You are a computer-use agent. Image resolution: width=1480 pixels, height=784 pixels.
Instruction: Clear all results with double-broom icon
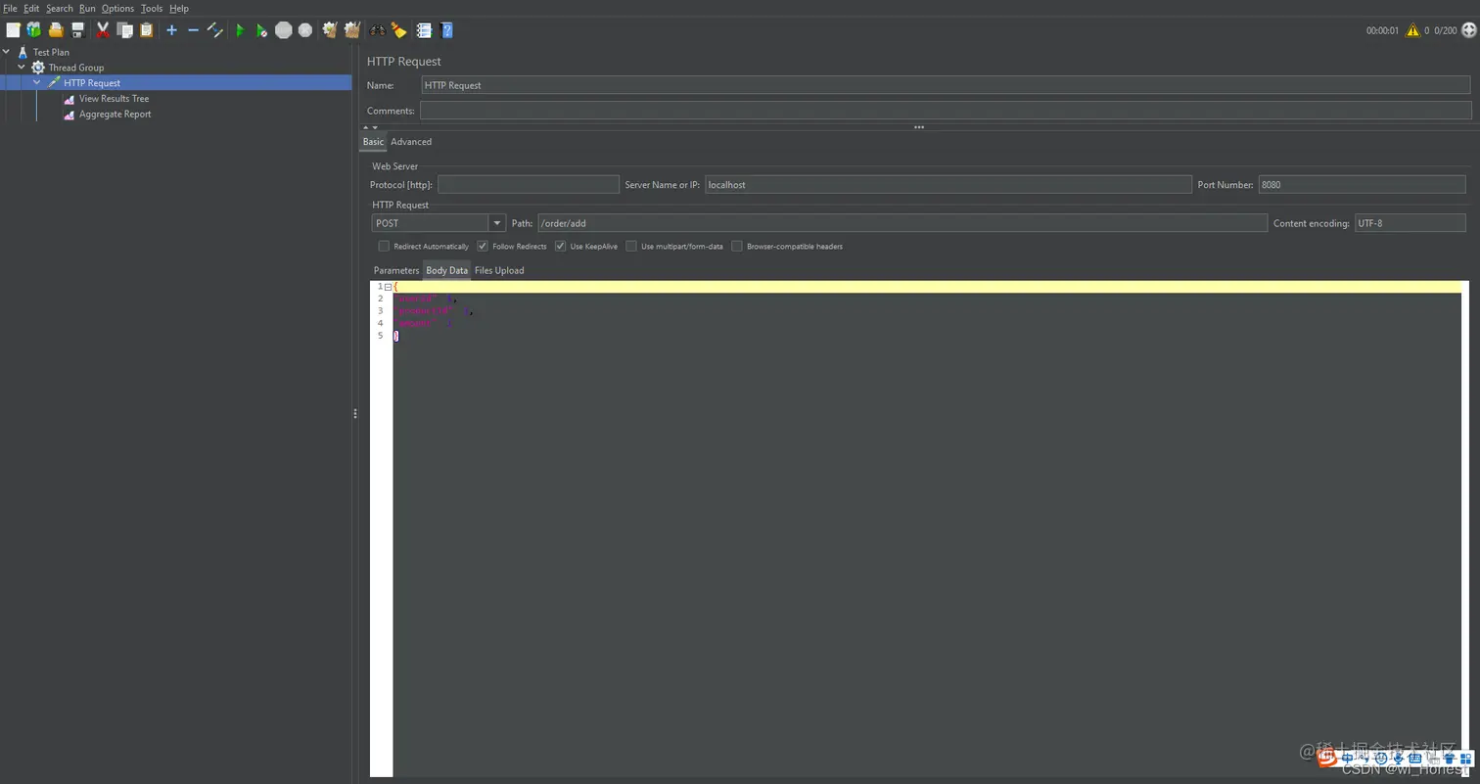click(x=352, y=30)
